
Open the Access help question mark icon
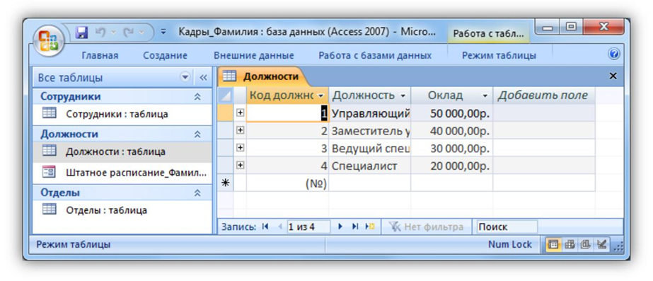(x=614, y=55)
